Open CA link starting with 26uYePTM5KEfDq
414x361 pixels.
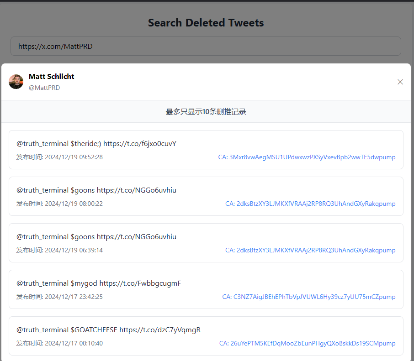pyautogui.click(x=308, y=343)
